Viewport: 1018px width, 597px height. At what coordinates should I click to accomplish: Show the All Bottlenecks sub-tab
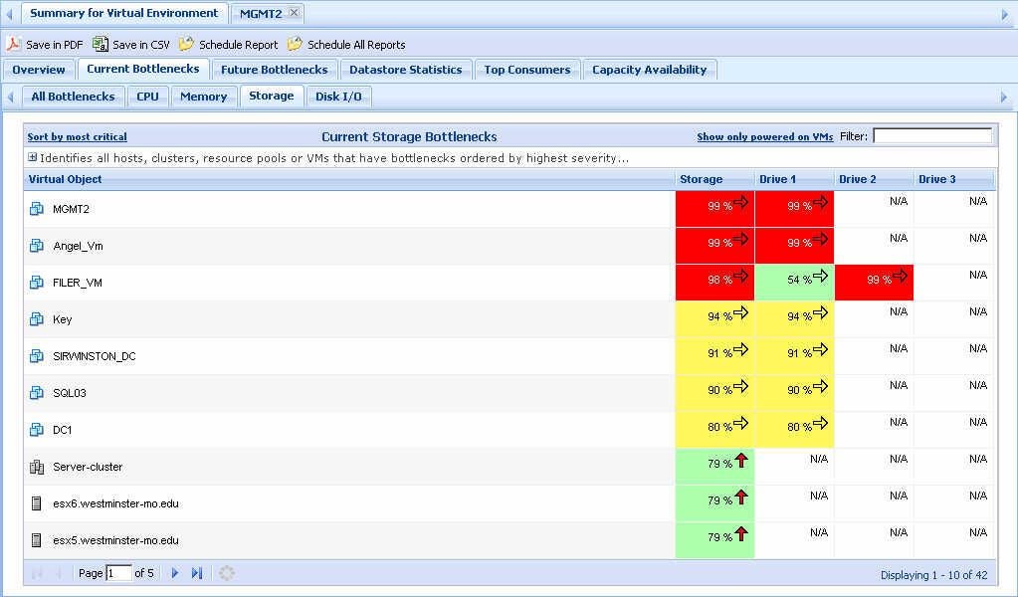(x=73, y=97)
